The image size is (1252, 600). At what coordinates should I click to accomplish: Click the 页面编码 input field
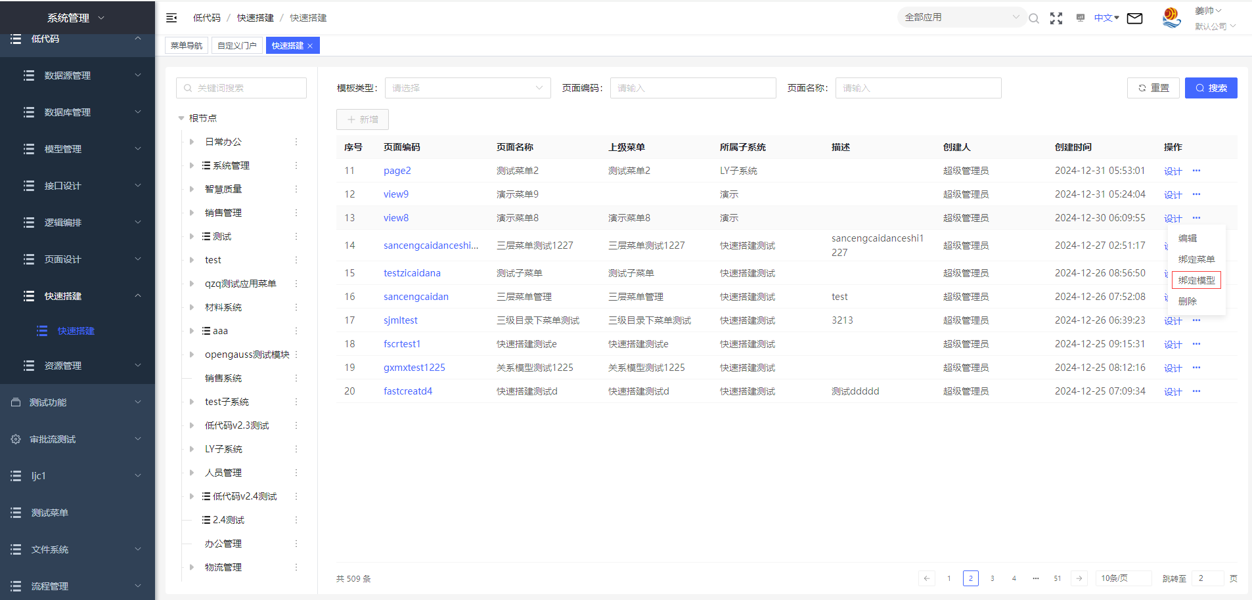pos(693,88)
